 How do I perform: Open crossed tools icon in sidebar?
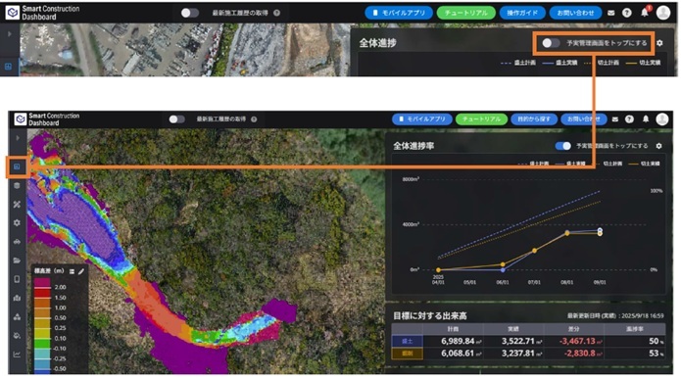coord(17,204)
